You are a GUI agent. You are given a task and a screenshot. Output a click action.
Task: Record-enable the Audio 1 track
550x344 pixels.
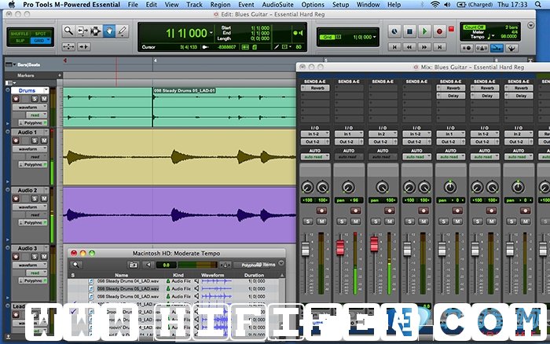pos(16,141)
